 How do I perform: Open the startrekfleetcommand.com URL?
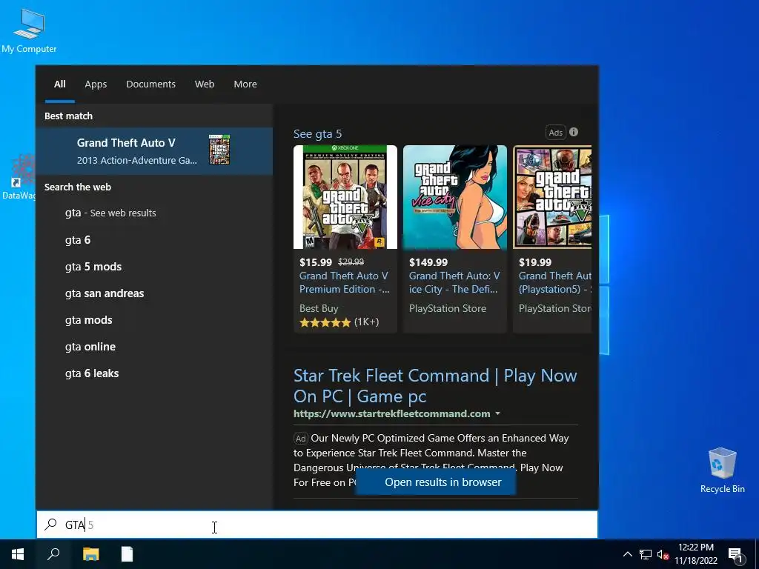[391, 413]
